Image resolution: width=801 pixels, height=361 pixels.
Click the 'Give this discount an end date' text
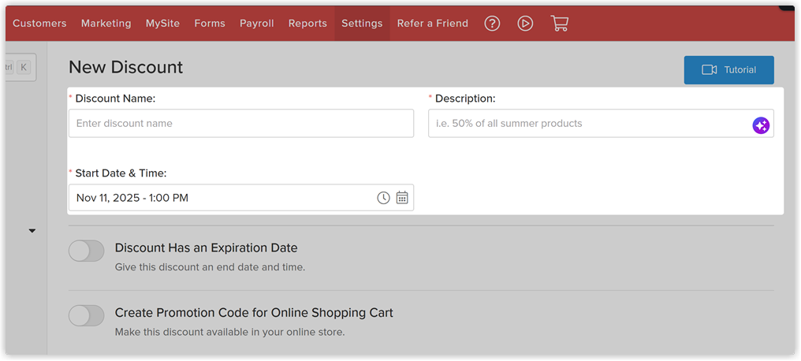[210, 267]
